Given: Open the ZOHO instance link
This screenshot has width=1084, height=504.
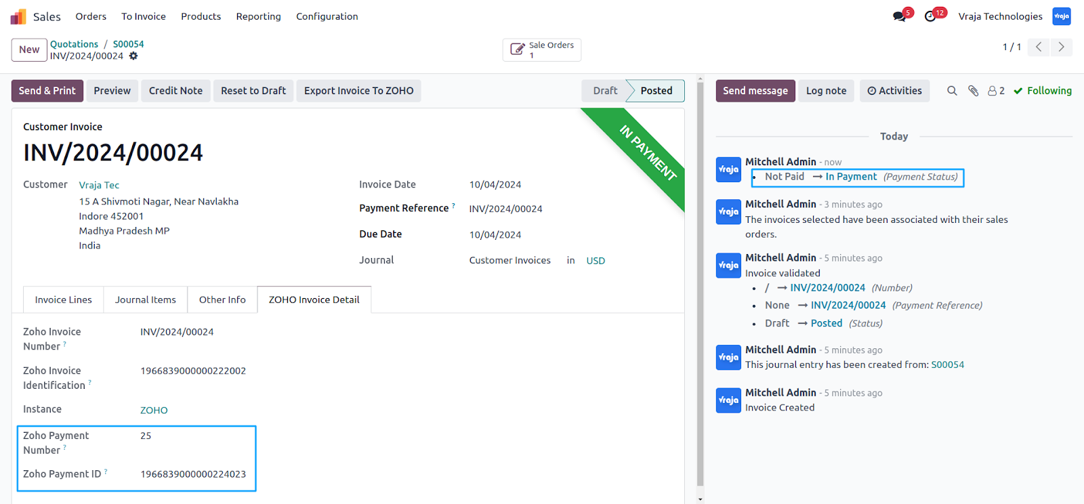Looking at the screenshot, I should click(x=154, y=410).
